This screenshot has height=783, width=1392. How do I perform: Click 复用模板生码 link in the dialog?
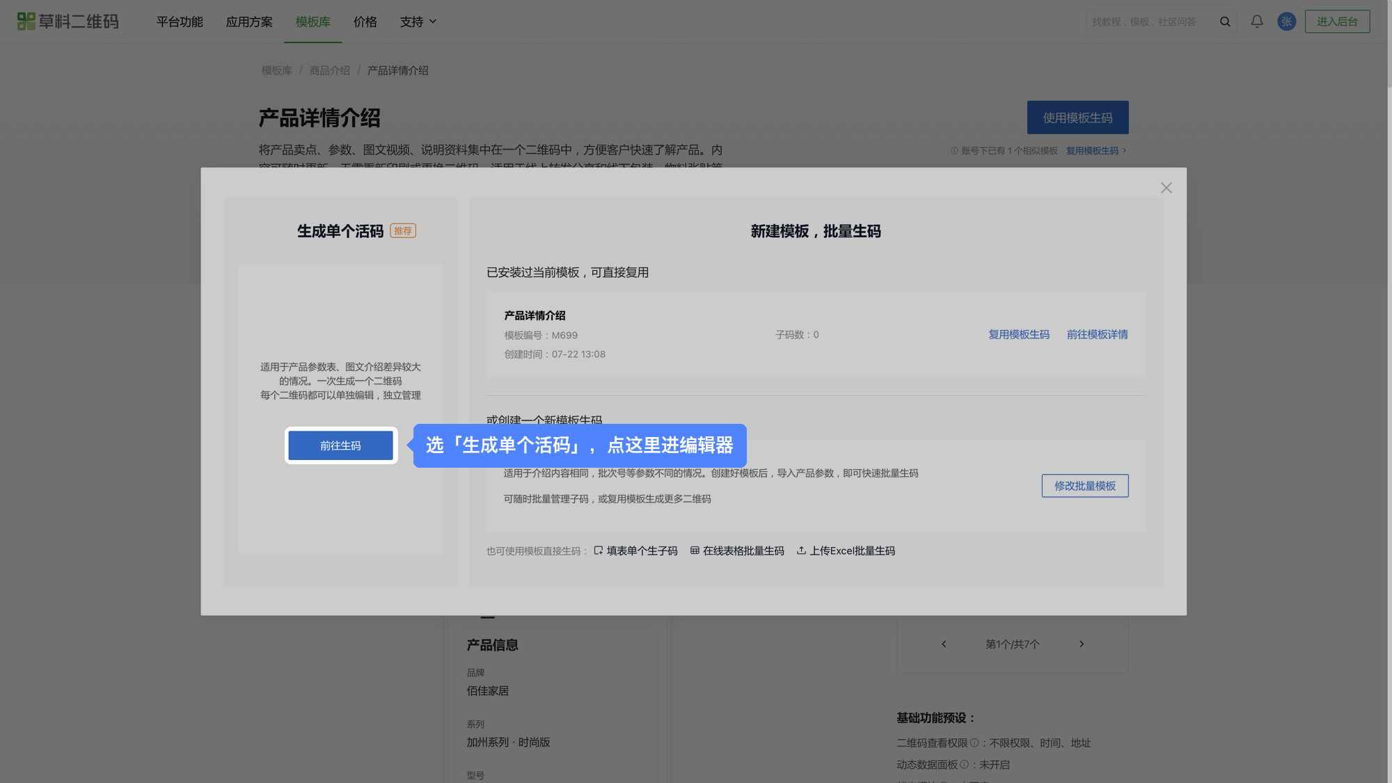pyautogui.click(x=1019, y=335)
